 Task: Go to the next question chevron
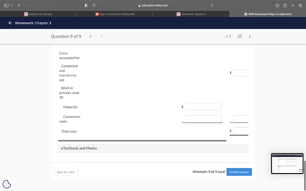tap(102, 36)
